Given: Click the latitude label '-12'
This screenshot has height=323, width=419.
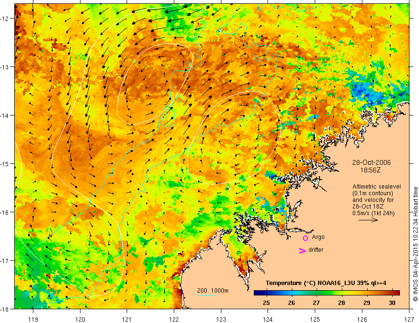Looking at the screenshot, I should click(x=5, y=19).
